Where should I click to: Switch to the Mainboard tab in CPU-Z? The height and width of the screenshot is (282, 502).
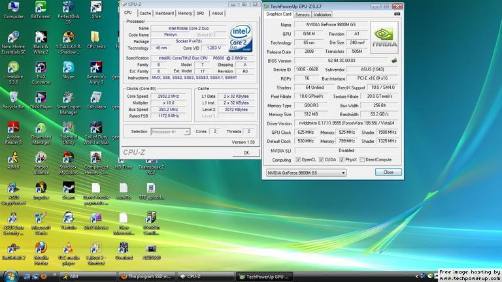click(165, 13)
